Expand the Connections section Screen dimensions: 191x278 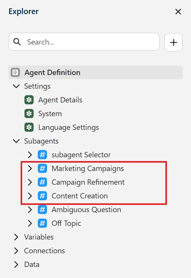[x=16, y=251]
